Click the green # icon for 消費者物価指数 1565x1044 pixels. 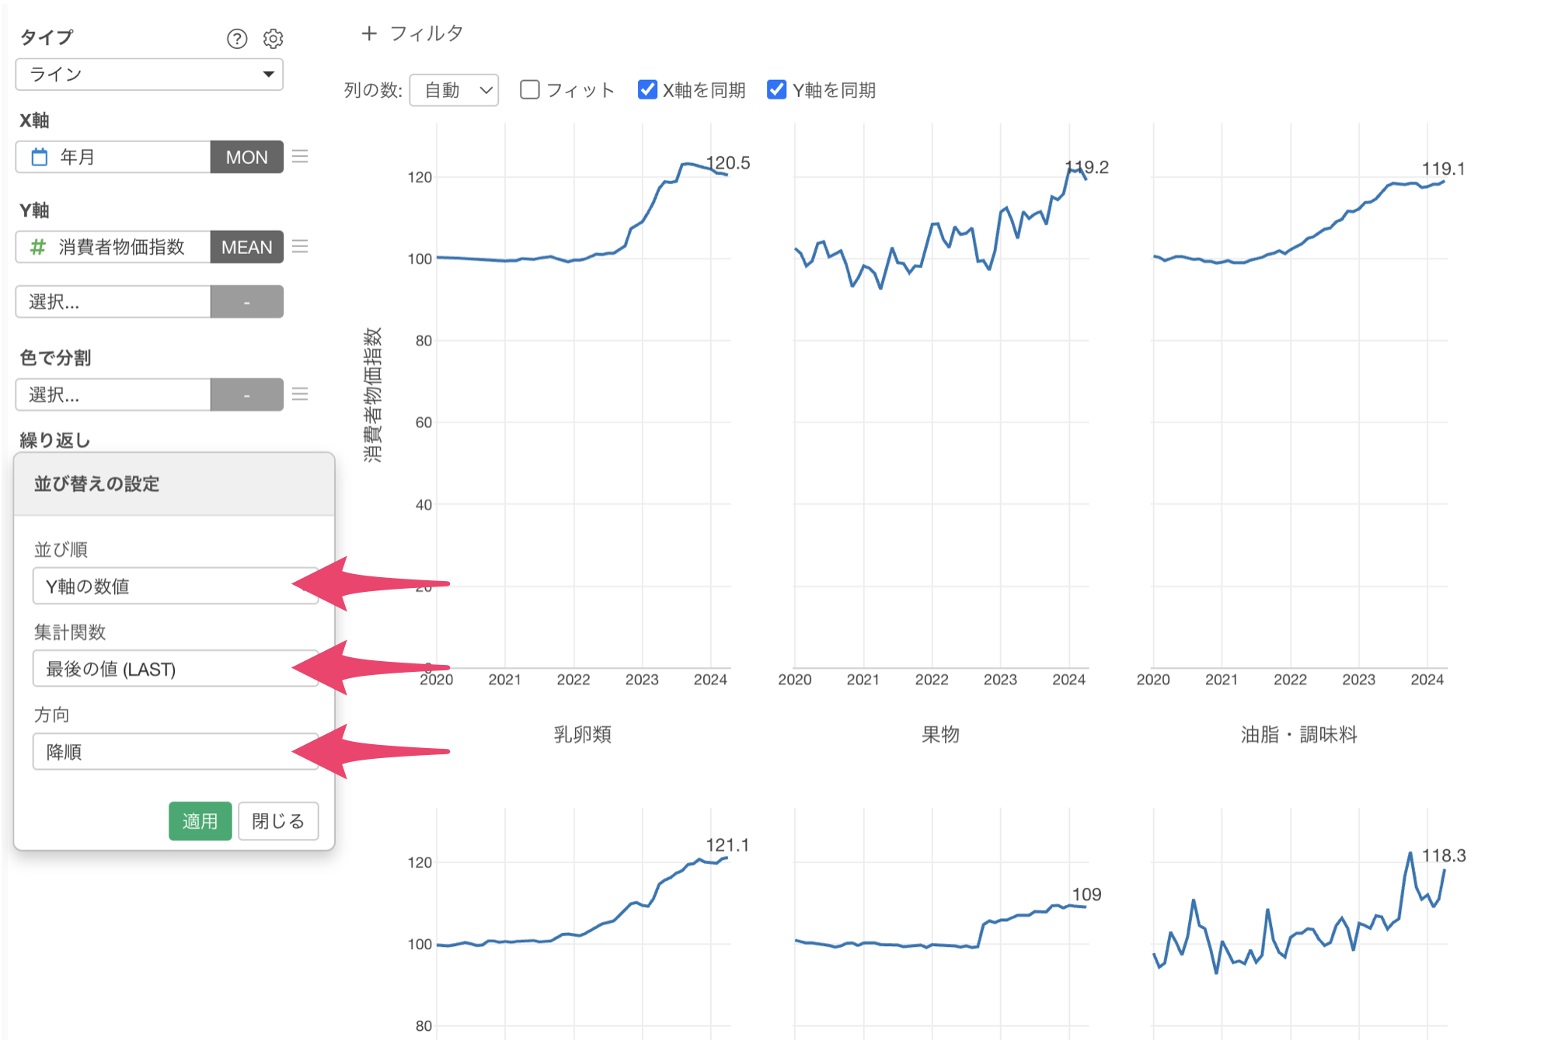point(37,247)
